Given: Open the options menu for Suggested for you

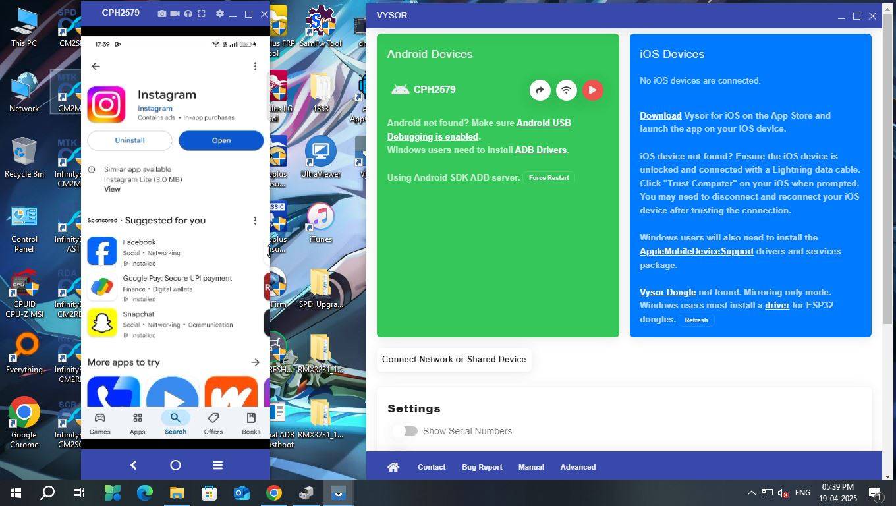Looking at the screenshot, I should click(x=255, y=220).
